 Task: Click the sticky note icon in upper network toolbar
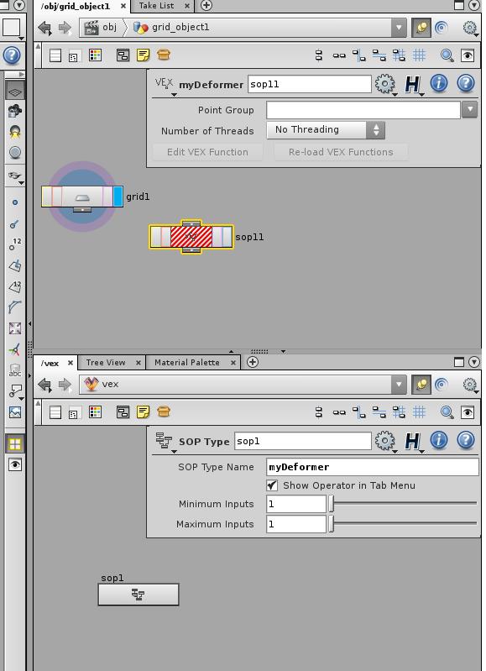143,55
